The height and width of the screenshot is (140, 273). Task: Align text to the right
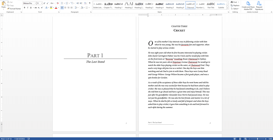tap(68, 8)
